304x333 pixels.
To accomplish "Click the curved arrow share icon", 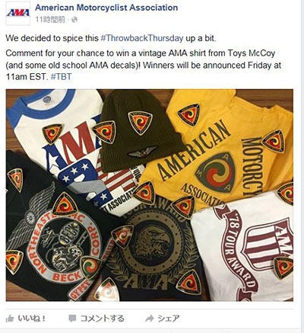I will 150,319.
